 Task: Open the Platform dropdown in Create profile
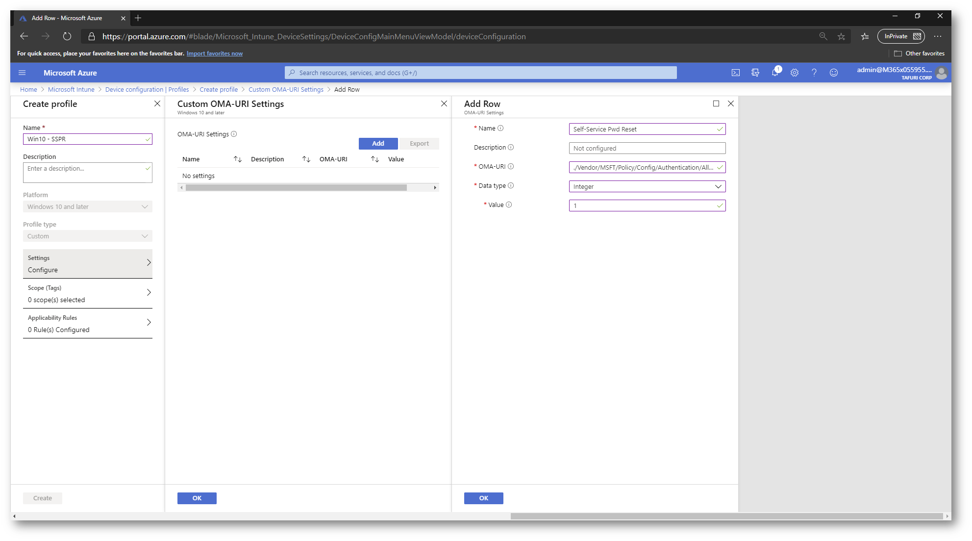pyautogui.click(x=88, y=206)
